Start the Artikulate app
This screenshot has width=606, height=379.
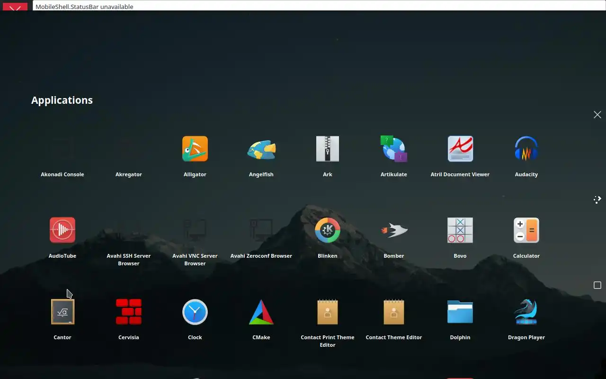[x=394, y=149]
